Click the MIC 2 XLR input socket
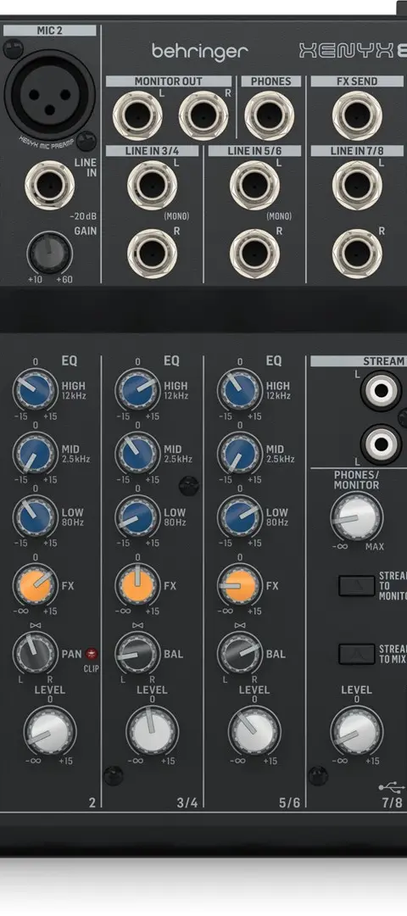 click(50, 95)
